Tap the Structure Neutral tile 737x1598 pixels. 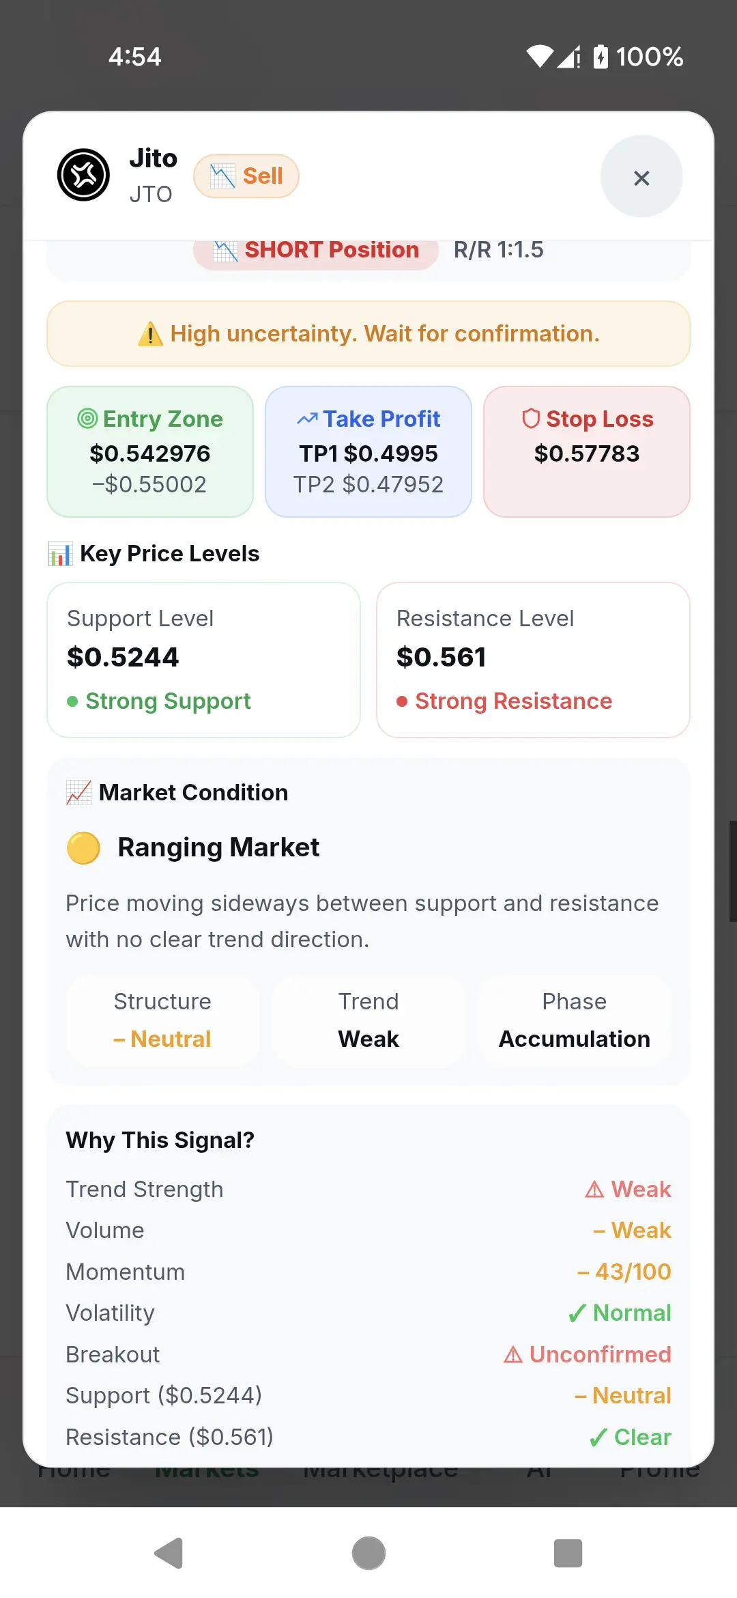click(162, 1021)
